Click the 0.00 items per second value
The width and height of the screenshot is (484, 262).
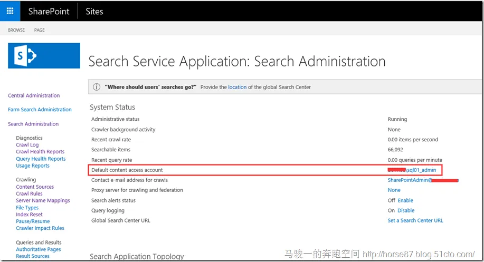[413, 140]
